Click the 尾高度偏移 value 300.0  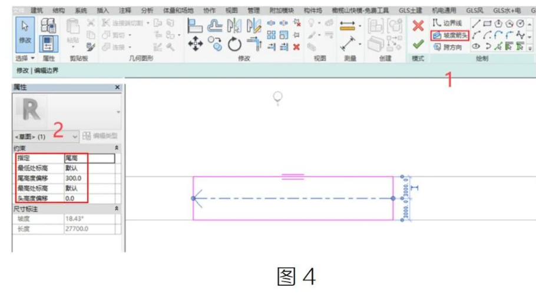[90, 178]
